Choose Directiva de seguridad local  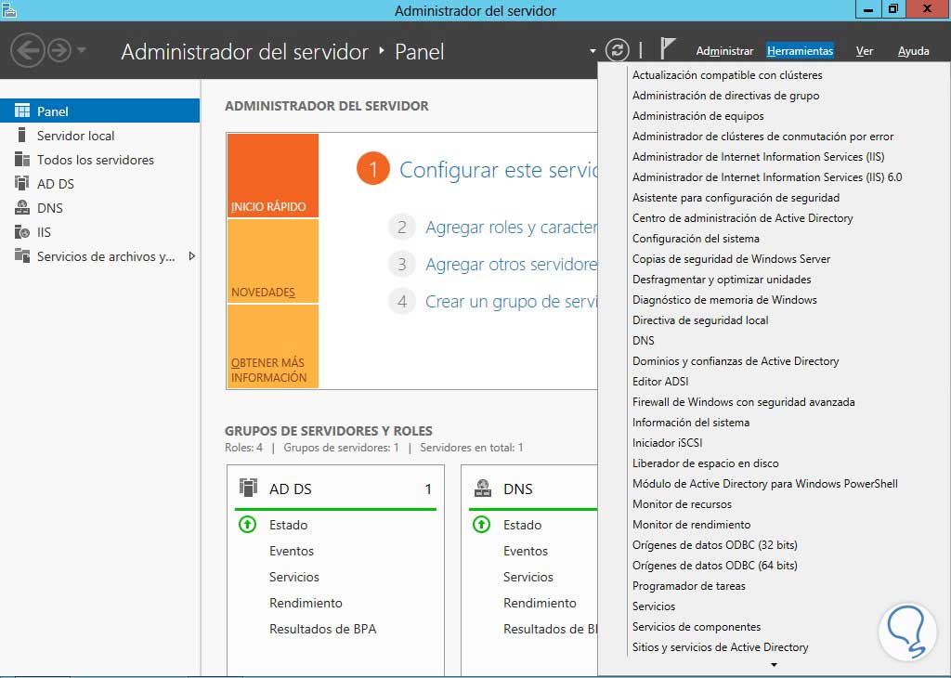pyautogui.click(x=700, y=320)
